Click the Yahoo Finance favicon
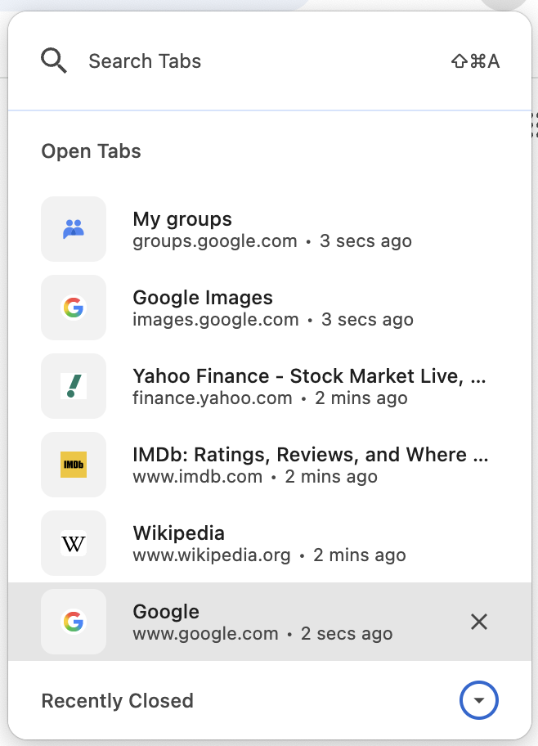Viewport: 538px width, 746px height. (x=74, y=386)
